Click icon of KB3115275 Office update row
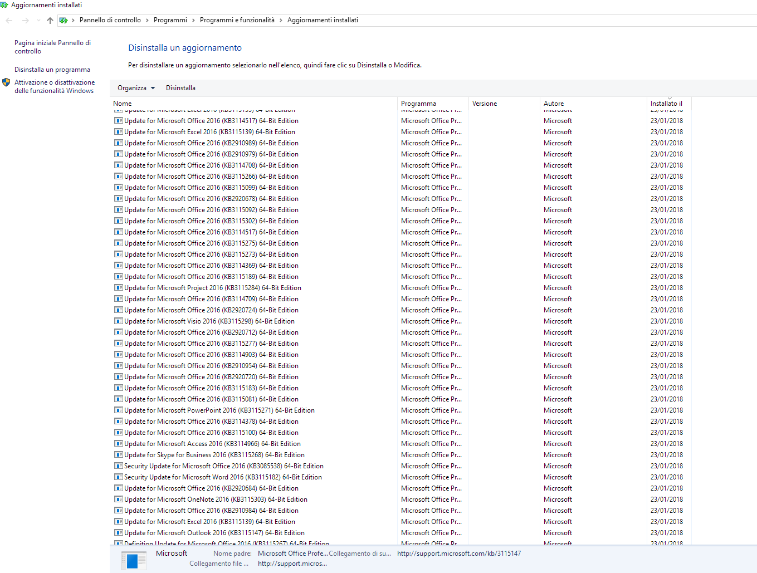The image size is (757, 573). [x=118, y=243]
